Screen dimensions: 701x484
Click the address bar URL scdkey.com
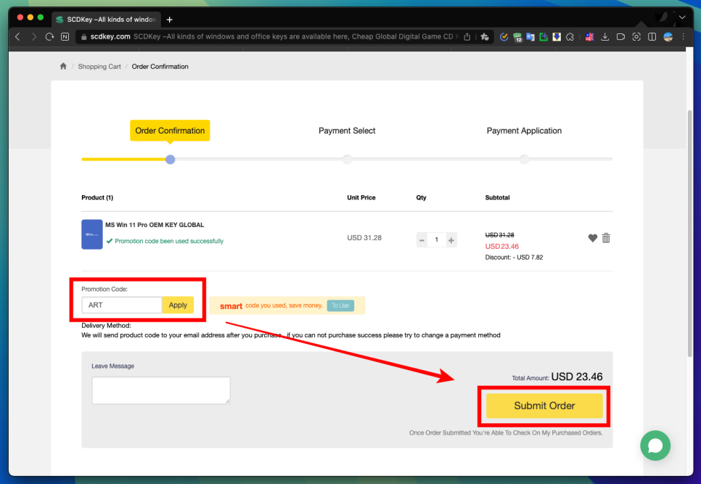click(110, 37)
